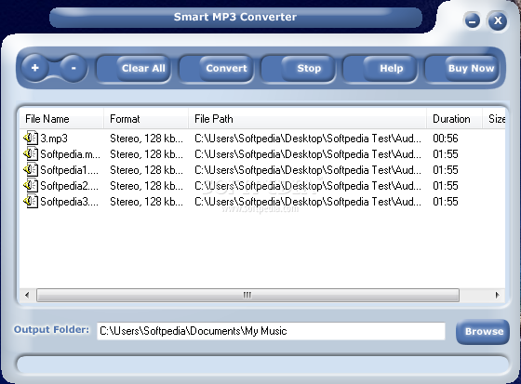Click the format cell of Softpedia2....
Viewport: 521px width, 384px height.
(x=147, y=186)
